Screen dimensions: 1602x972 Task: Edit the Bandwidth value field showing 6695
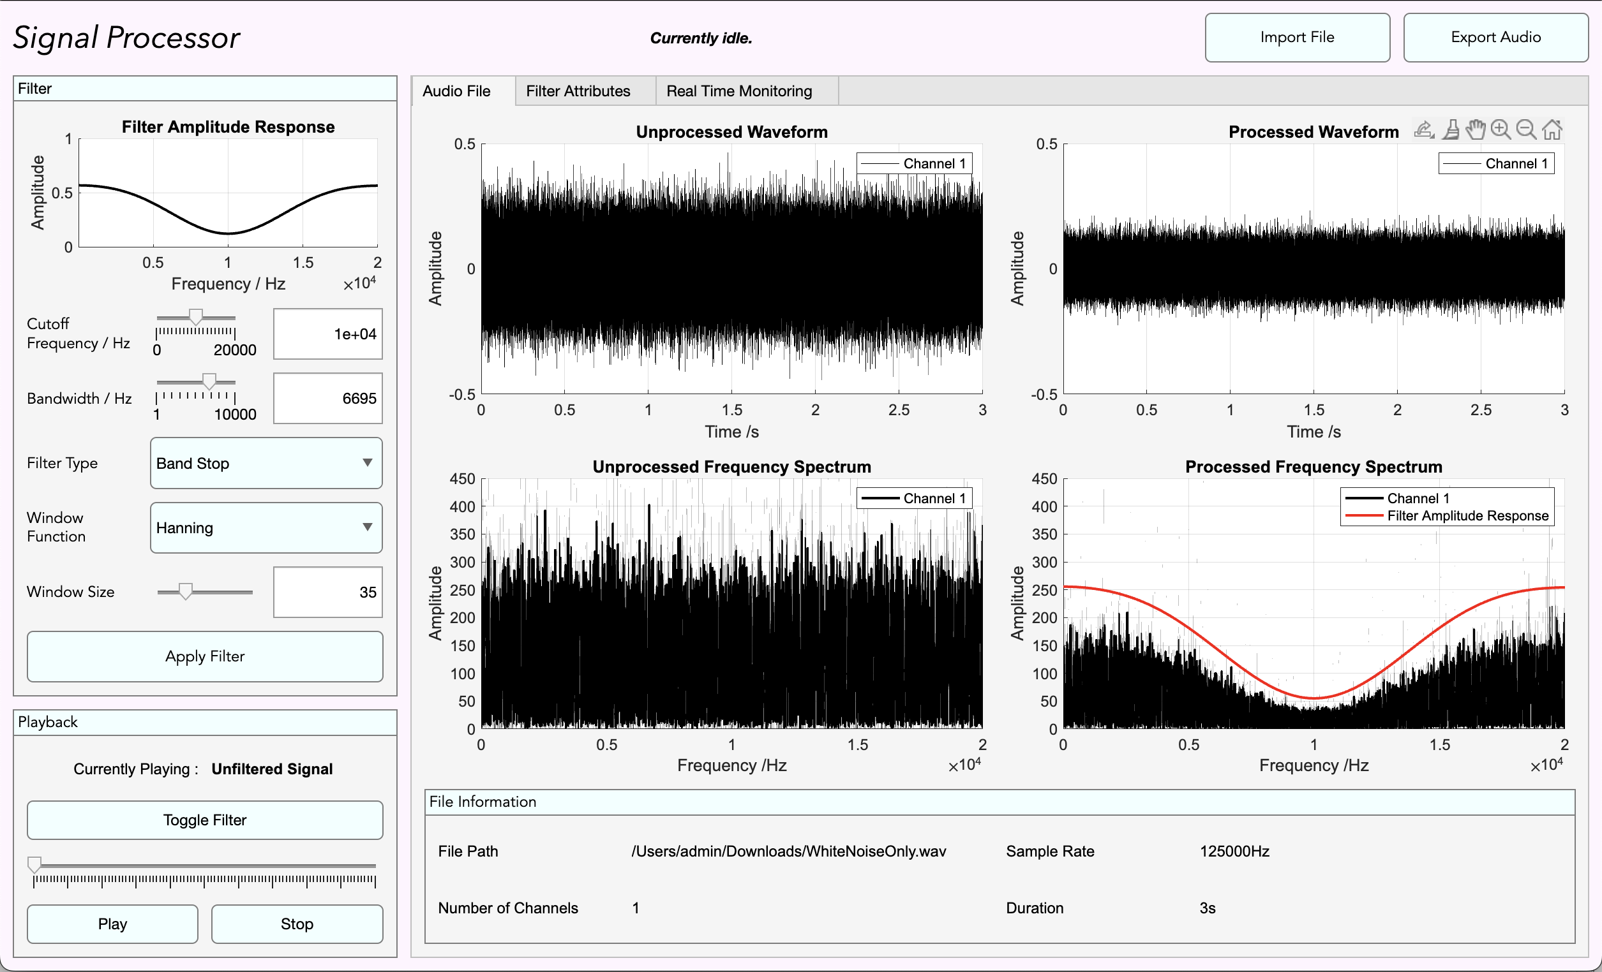pyautogui.click(x=327, y=397)
